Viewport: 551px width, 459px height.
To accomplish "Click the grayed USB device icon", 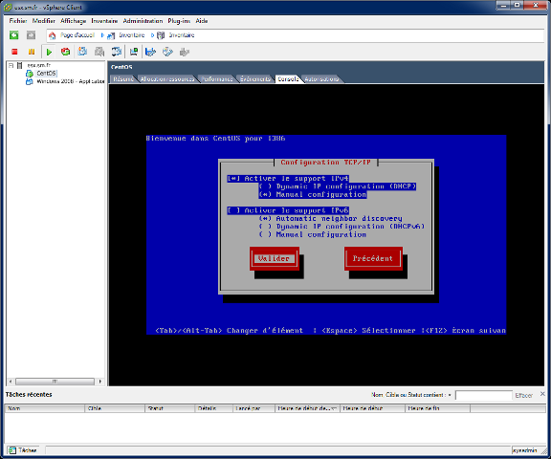I will click(185, 52).
